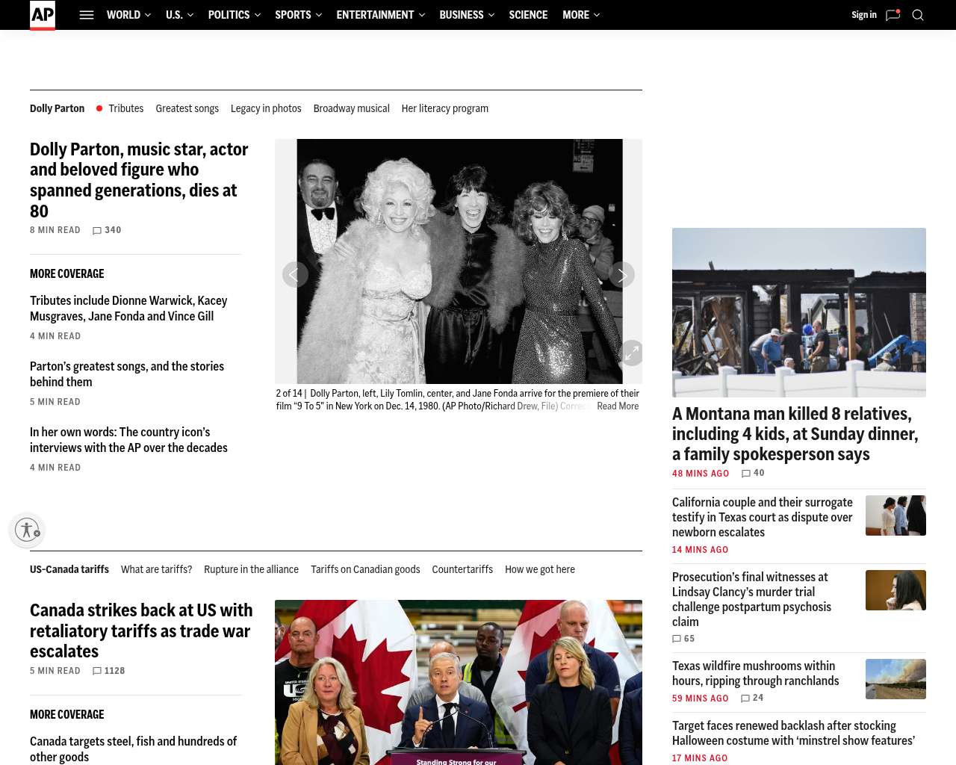Open 65 comments on Lindsay Clancy story
This screenshot has height=765, width=956.
point(683,639)
